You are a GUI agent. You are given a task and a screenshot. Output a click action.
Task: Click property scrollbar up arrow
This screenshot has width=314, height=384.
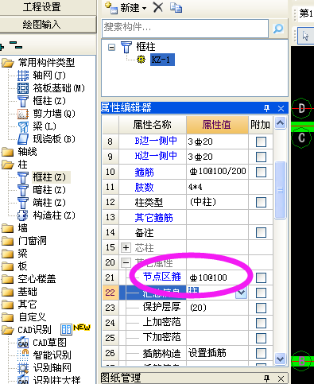click(280, 123)
